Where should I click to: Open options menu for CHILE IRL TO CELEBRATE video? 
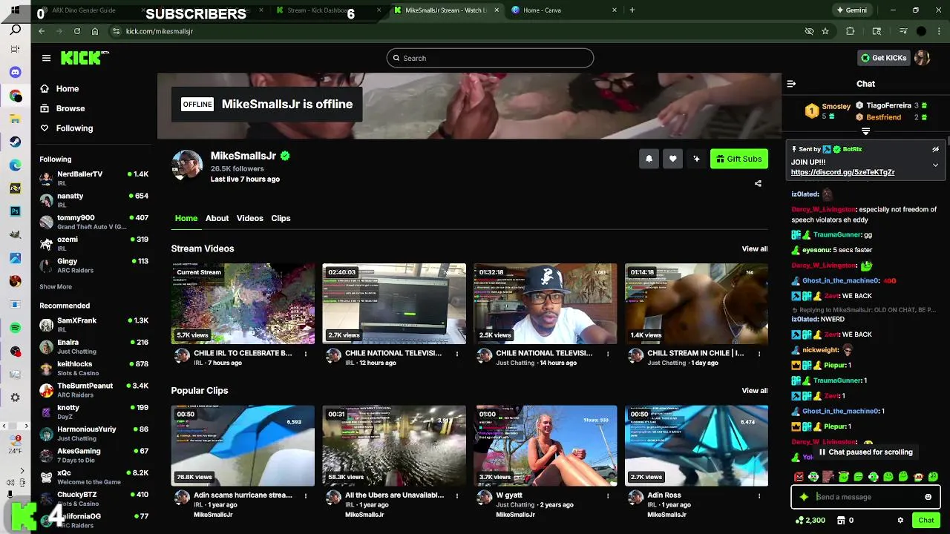tap(306, 354)
